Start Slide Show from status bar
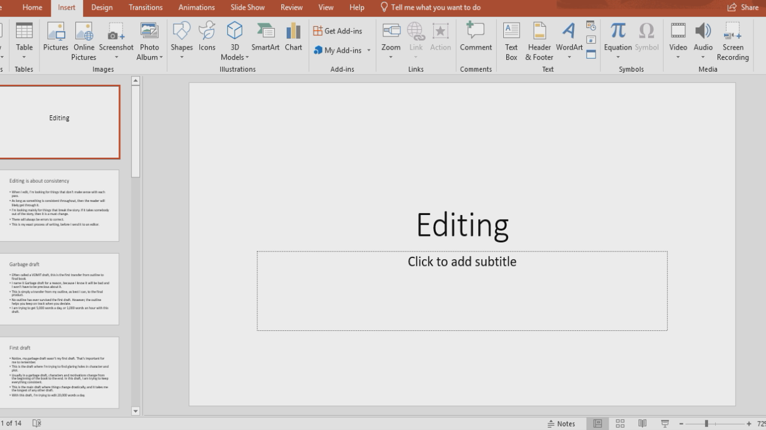Image resolution: width=766 pixels, height=430 pixels. pos(664,423)
